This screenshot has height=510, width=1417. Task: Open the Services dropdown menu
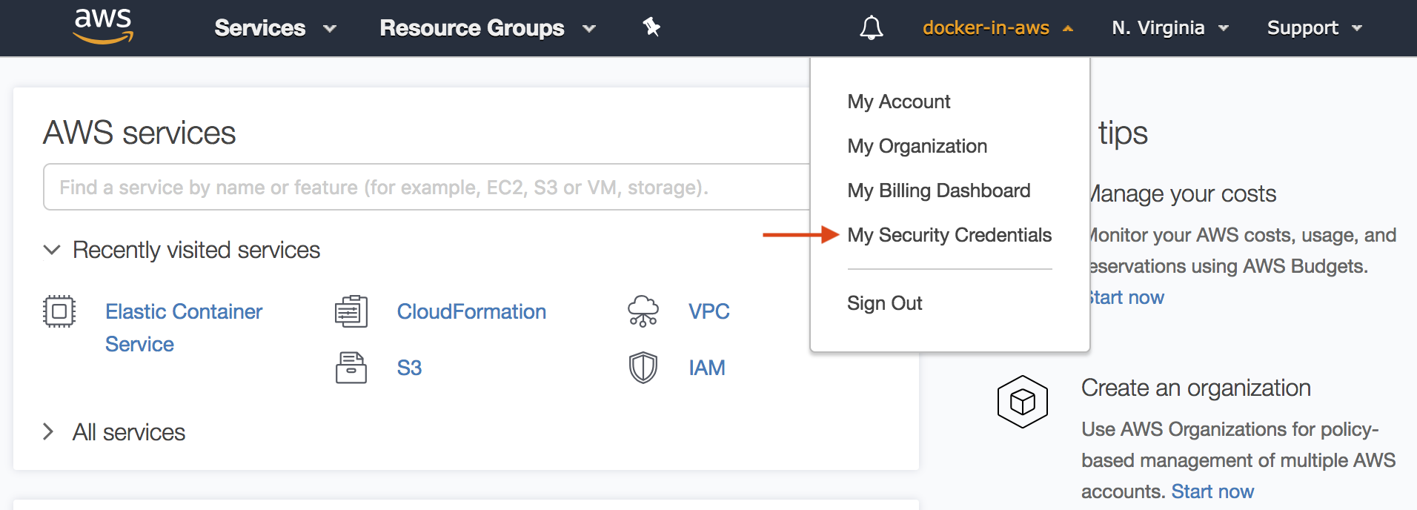[x=275, y=28]
